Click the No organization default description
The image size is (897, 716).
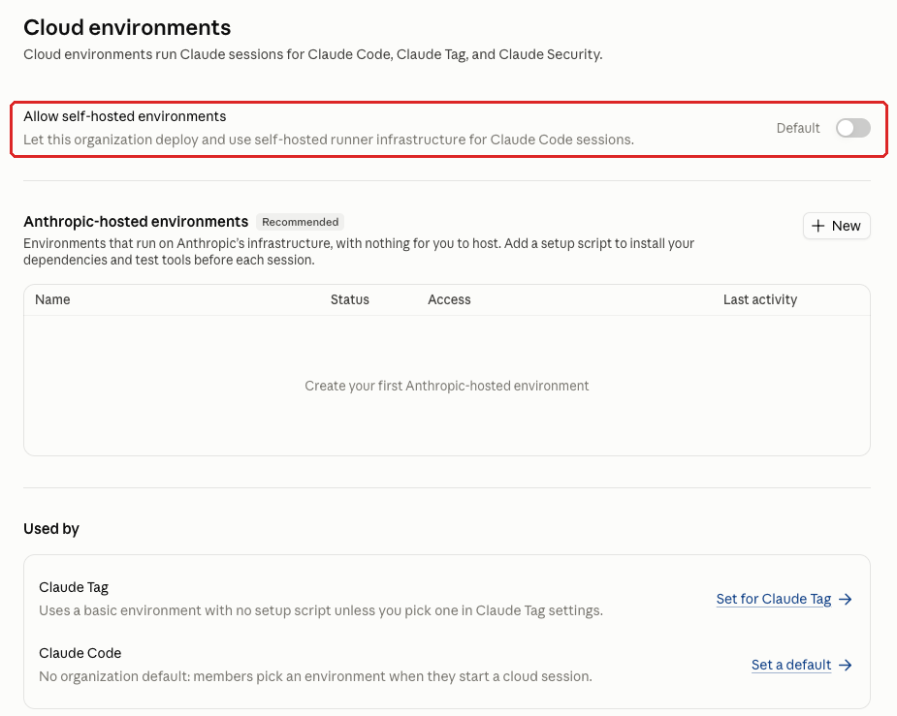(315, 676)
